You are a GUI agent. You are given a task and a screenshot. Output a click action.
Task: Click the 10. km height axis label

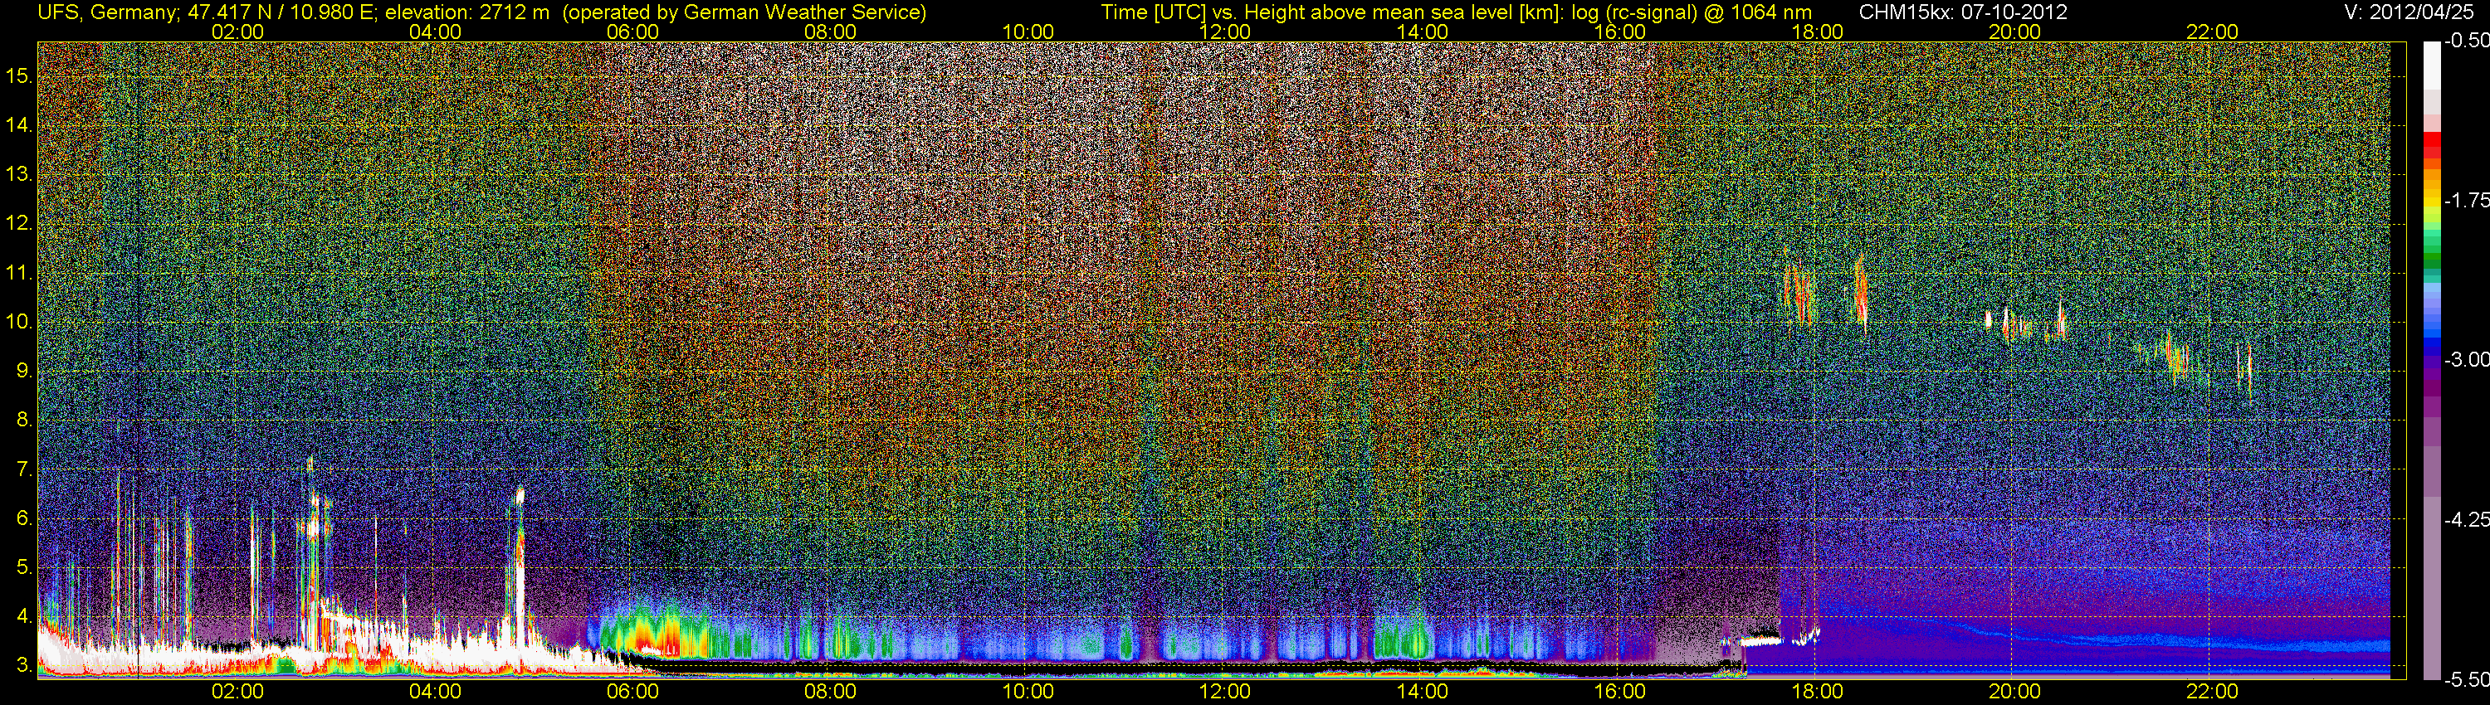[x=19, y=322]
